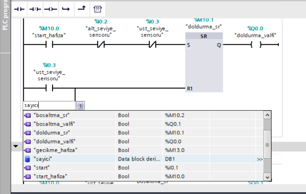Click the "start_hafiza" label above the first contact

49,35
